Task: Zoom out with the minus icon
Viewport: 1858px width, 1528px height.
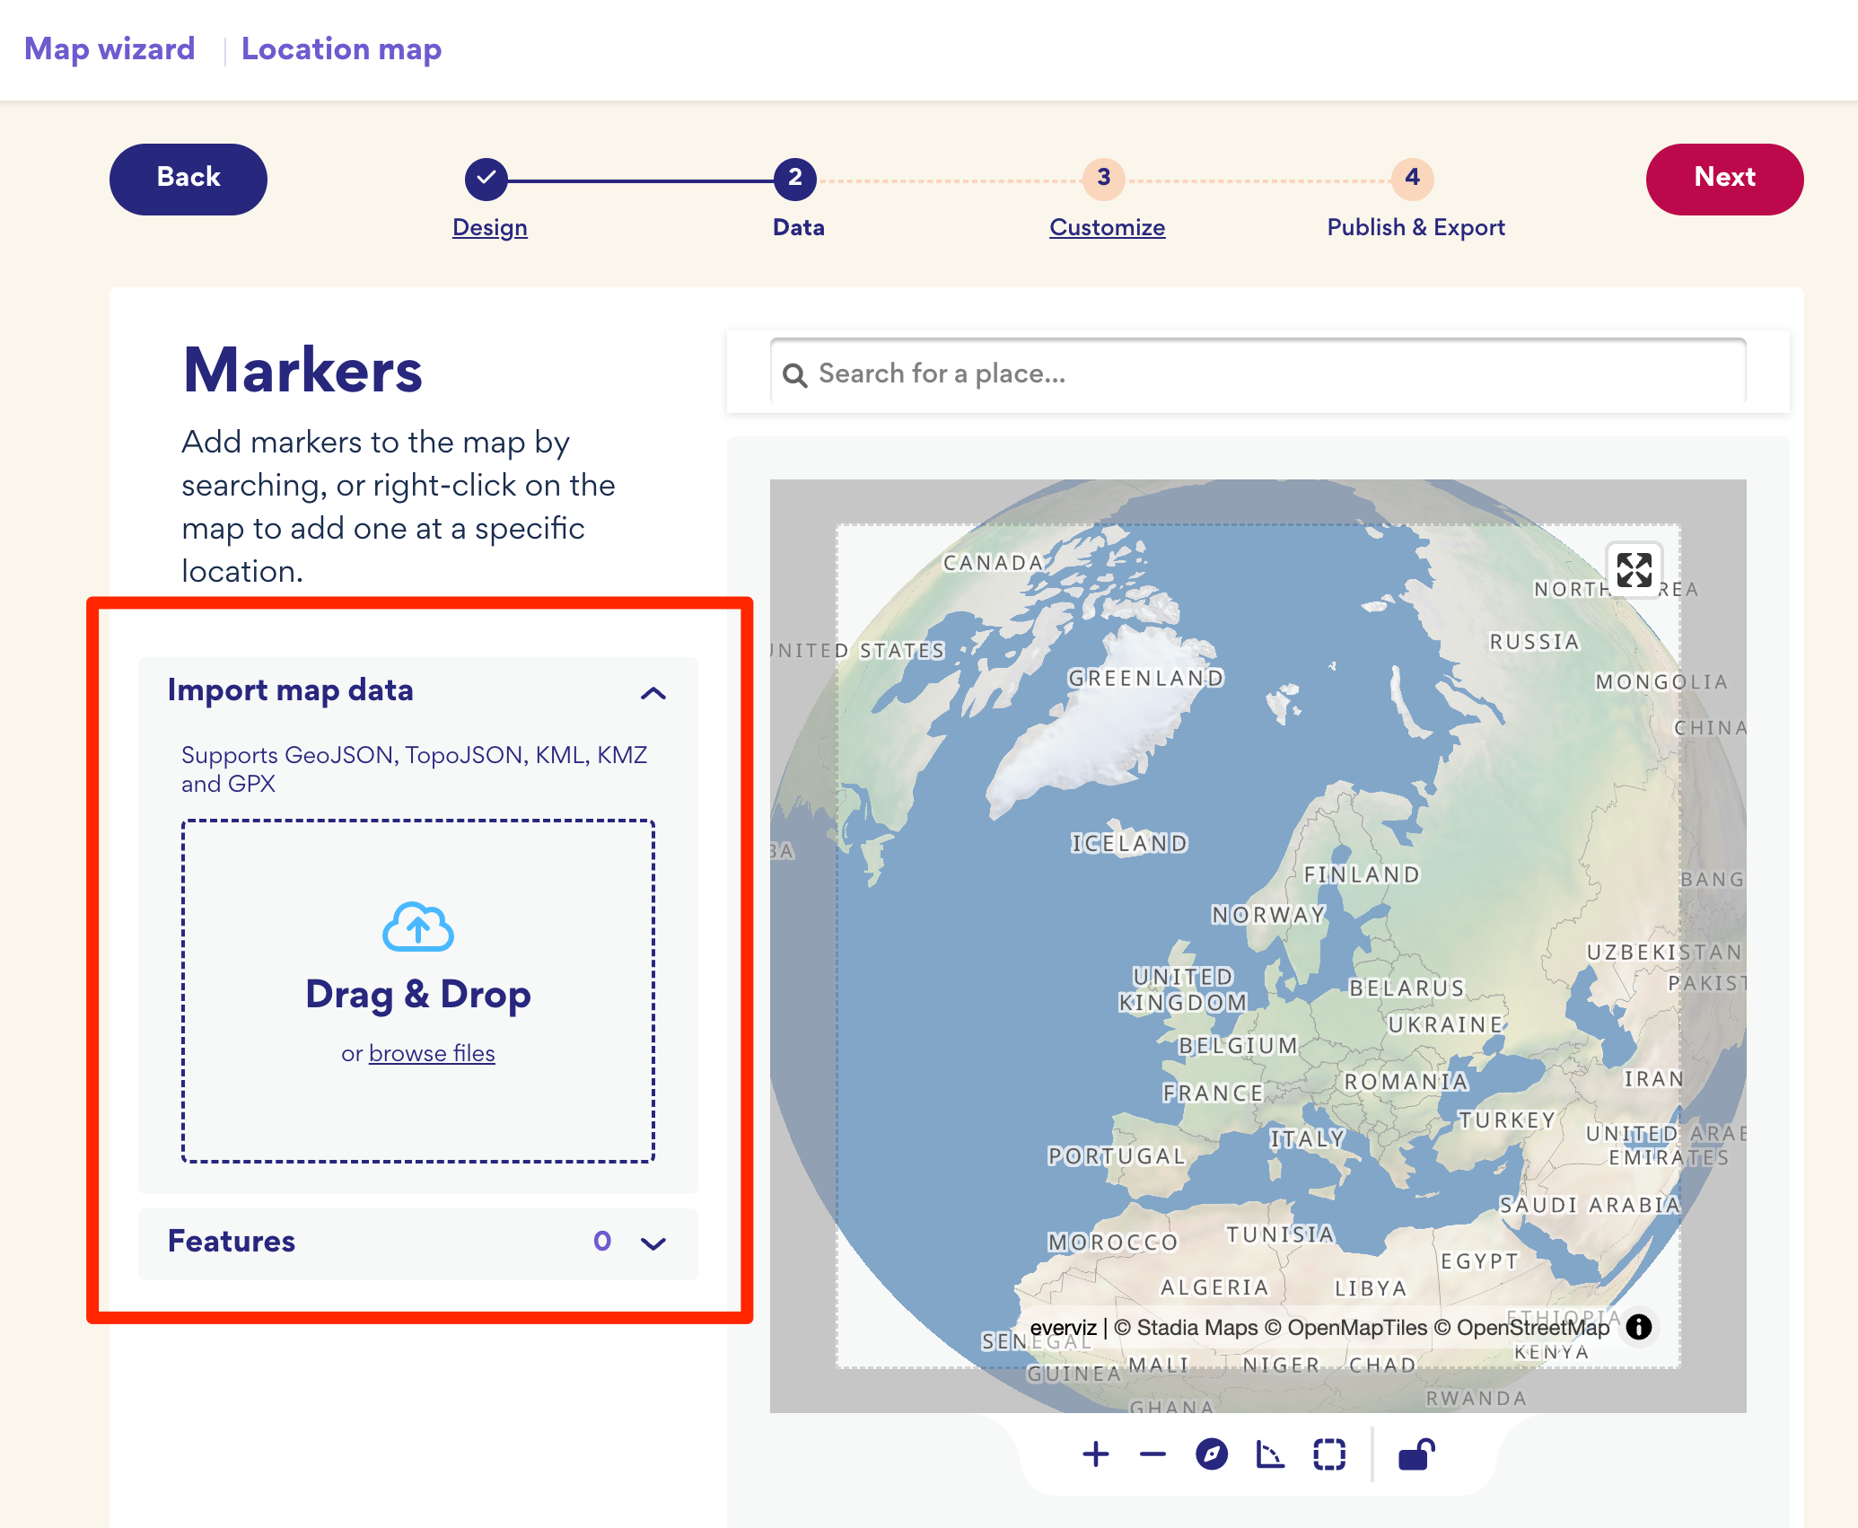Action: point(1152,1454)
